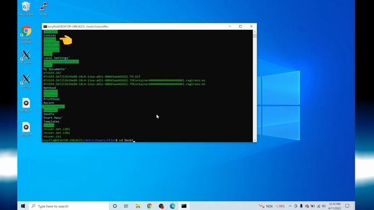Open the Windows Start menu
This screenshot has width=374, height=210.
tap(23, 206)
